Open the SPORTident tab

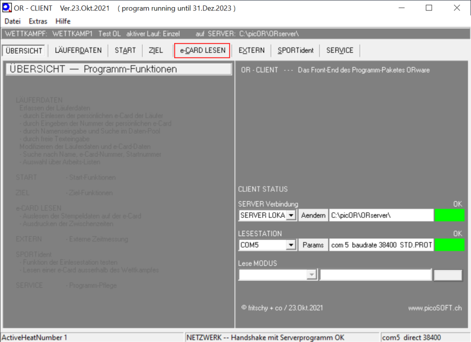tap(295, 51)
